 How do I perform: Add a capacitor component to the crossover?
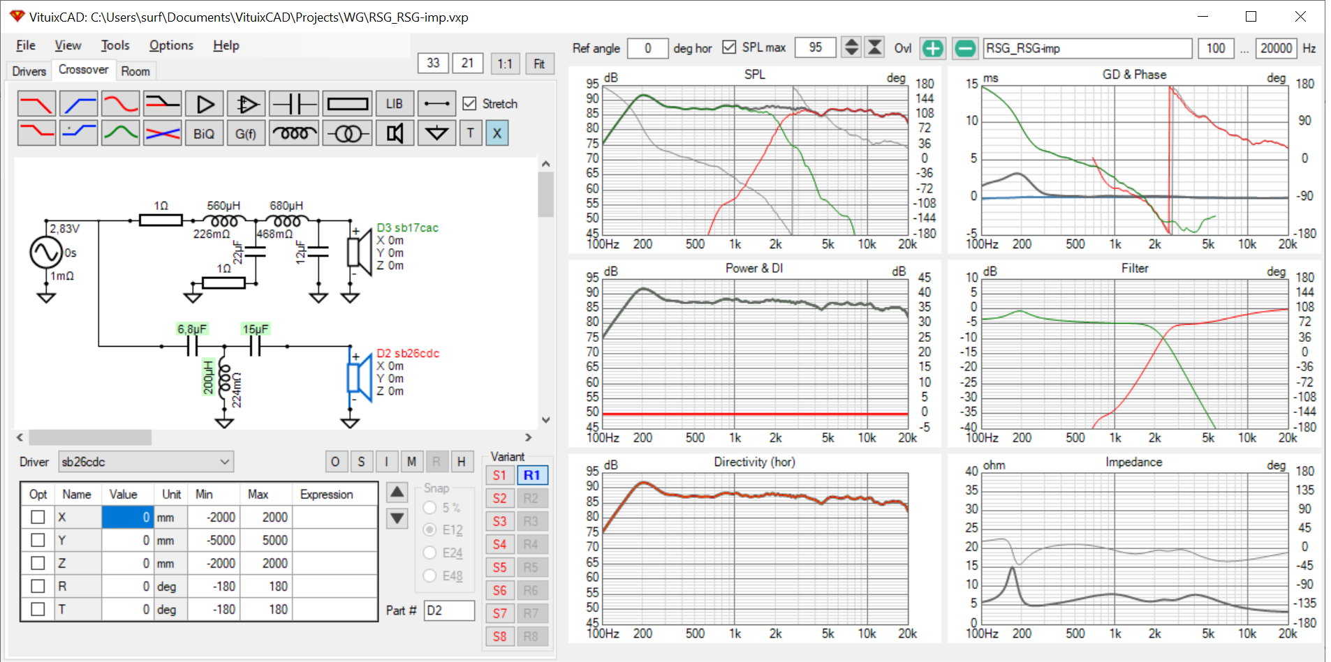click(x=294, y=104)
